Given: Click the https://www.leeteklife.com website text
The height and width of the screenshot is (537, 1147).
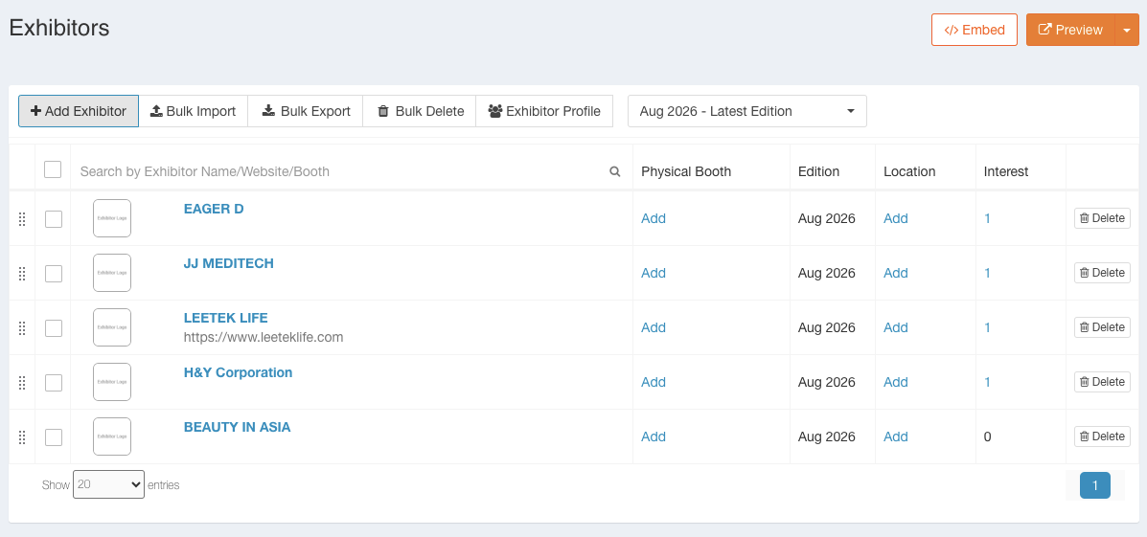Looking at the screenshot, I should click(264, 338).
